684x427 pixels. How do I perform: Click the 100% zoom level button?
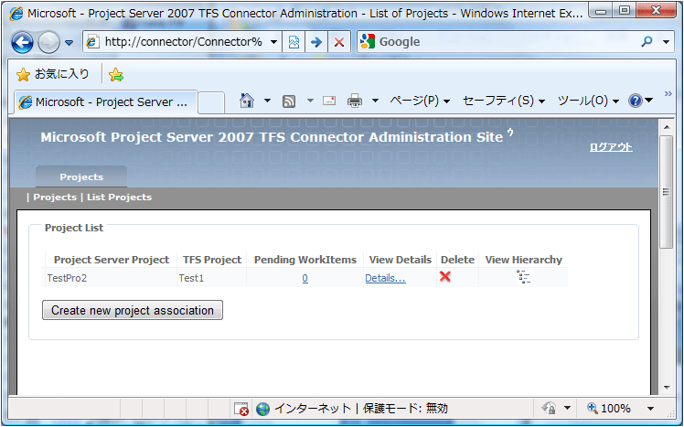(x=609, y=409)
